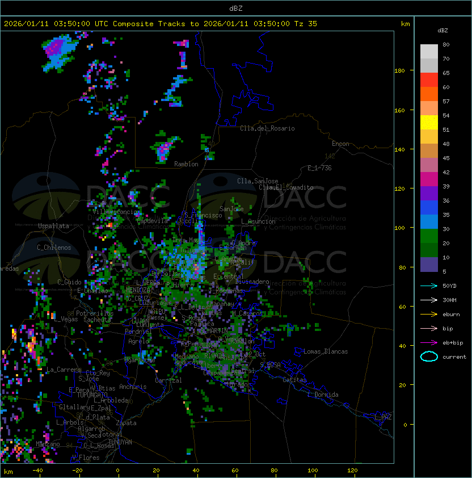The width and height of the screenshot is (472, 478).
Task: Click the 'dBZ' title at top
Action: [x=236, y=8]
